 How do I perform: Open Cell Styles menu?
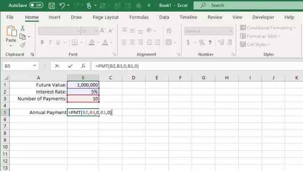(255, 45)
